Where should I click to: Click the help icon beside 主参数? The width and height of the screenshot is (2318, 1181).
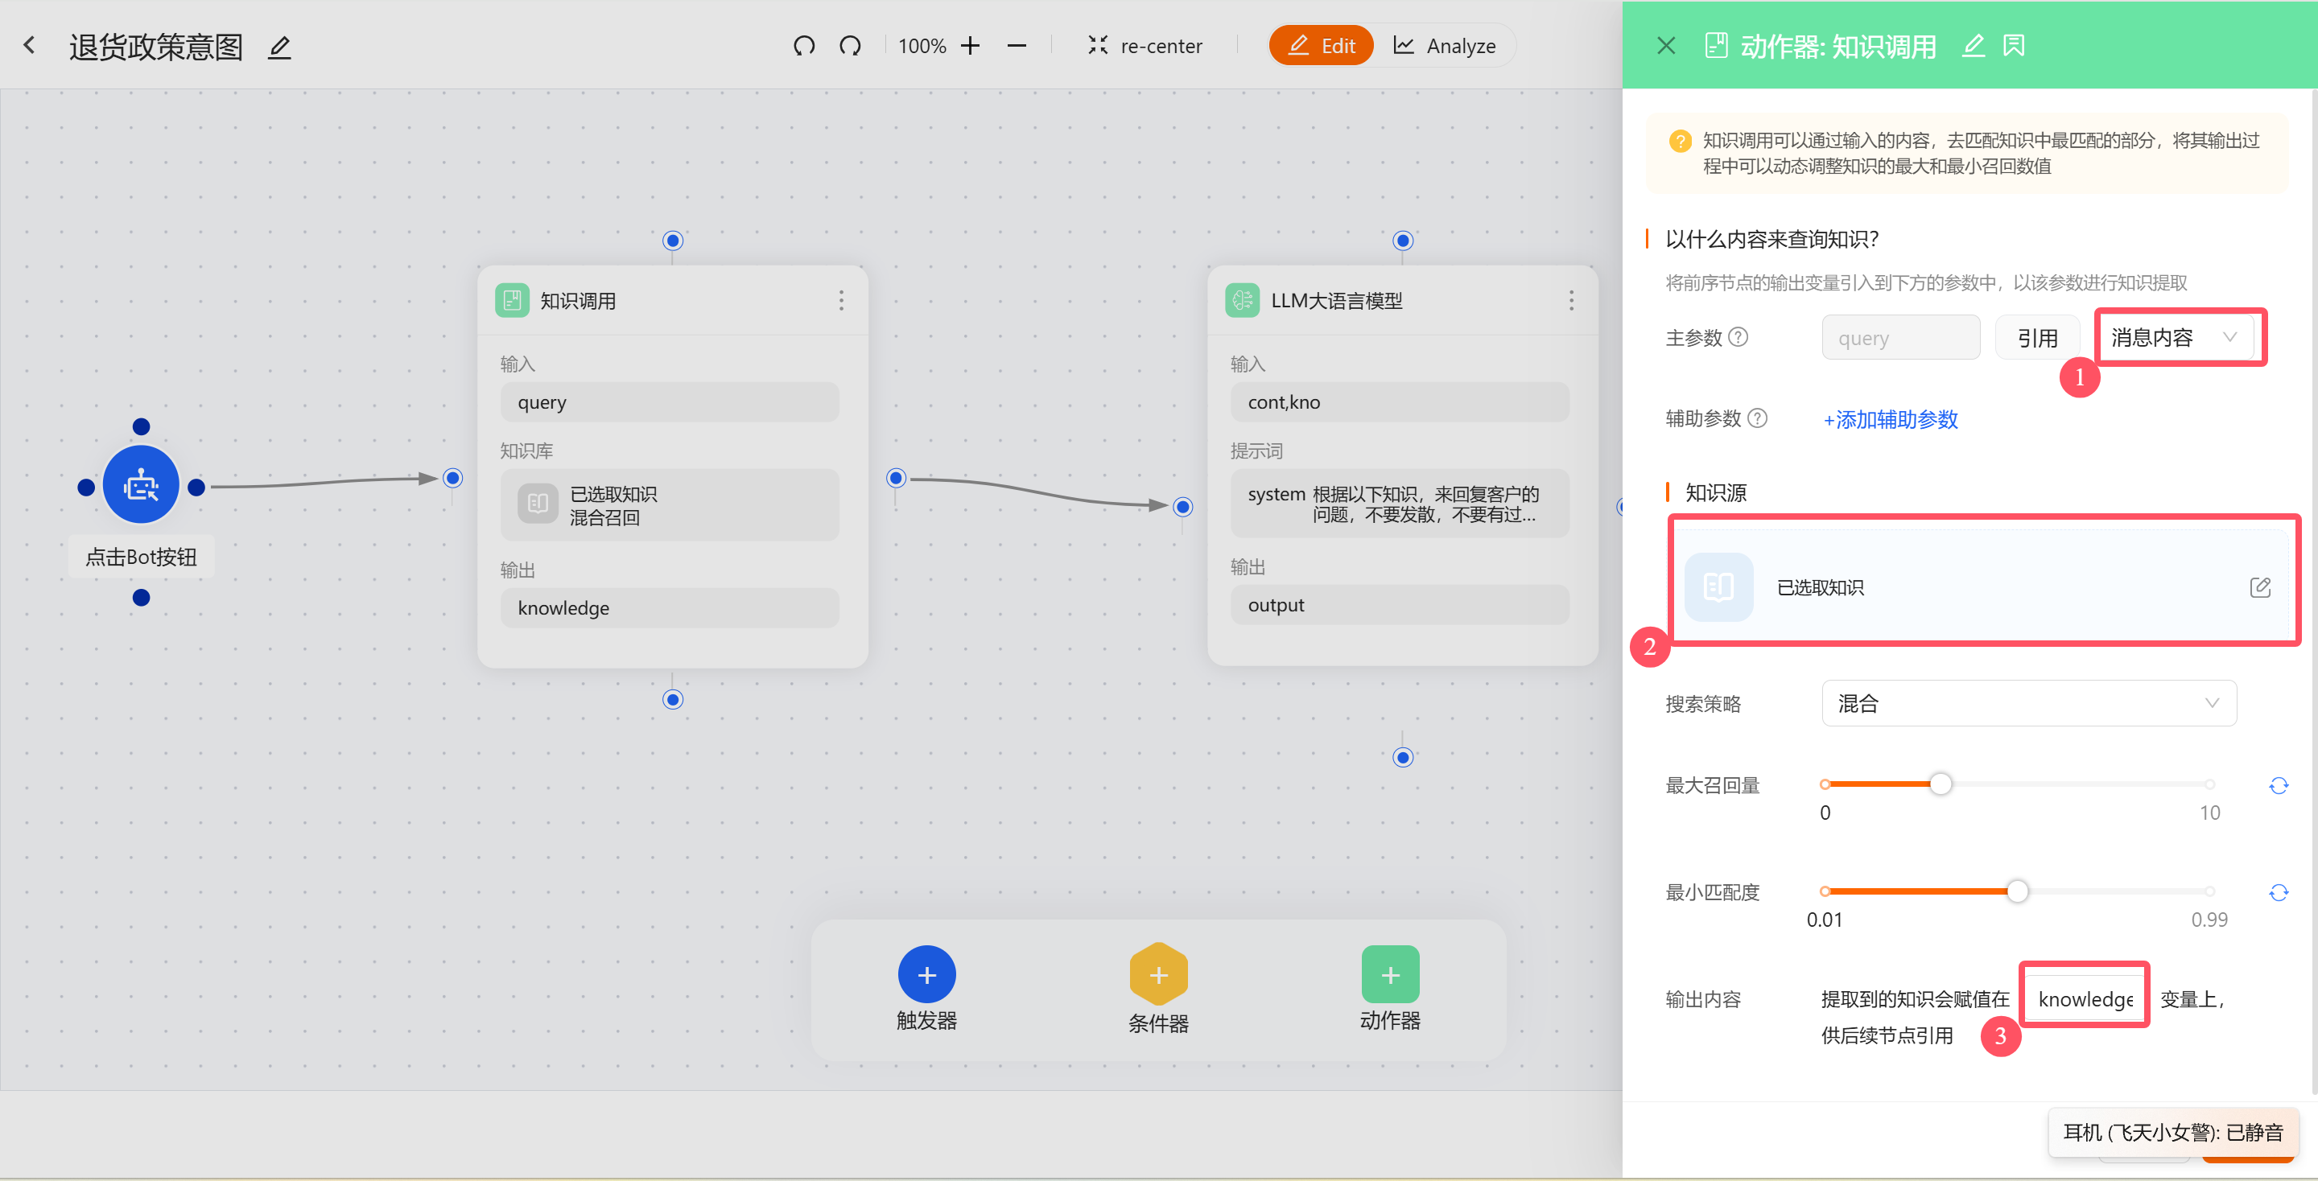pos(1738,337)
